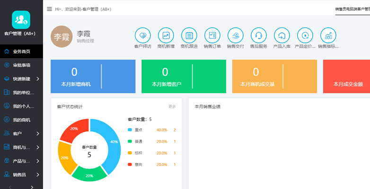Viewport: 370px width, 189px height.
Task: Open the 客户拜访 handshake icon
Action: 142,35
